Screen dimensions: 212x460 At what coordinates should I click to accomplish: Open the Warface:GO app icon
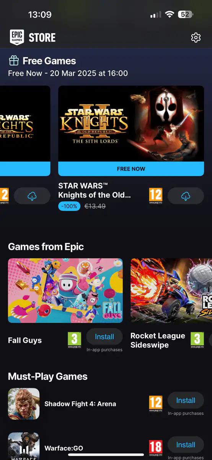(24, 446)
